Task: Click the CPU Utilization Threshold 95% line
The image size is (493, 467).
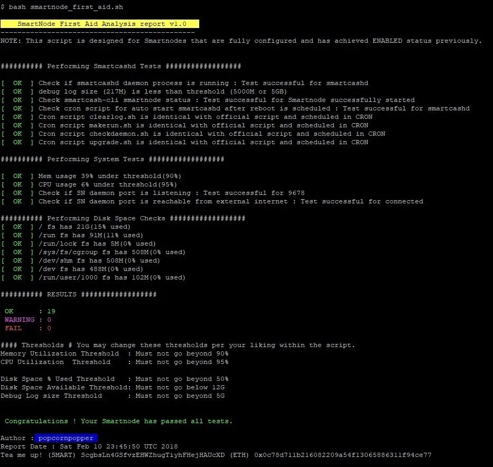Action: pos(115,362)
